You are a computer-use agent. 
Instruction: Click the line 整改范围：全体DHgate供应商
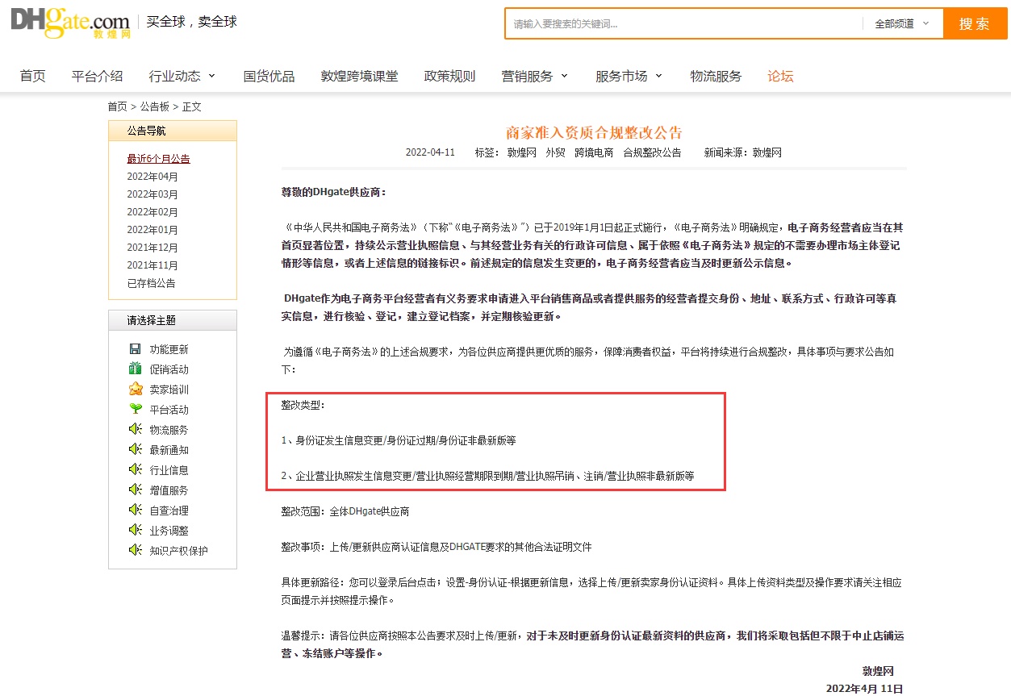[x=345, y=511]
